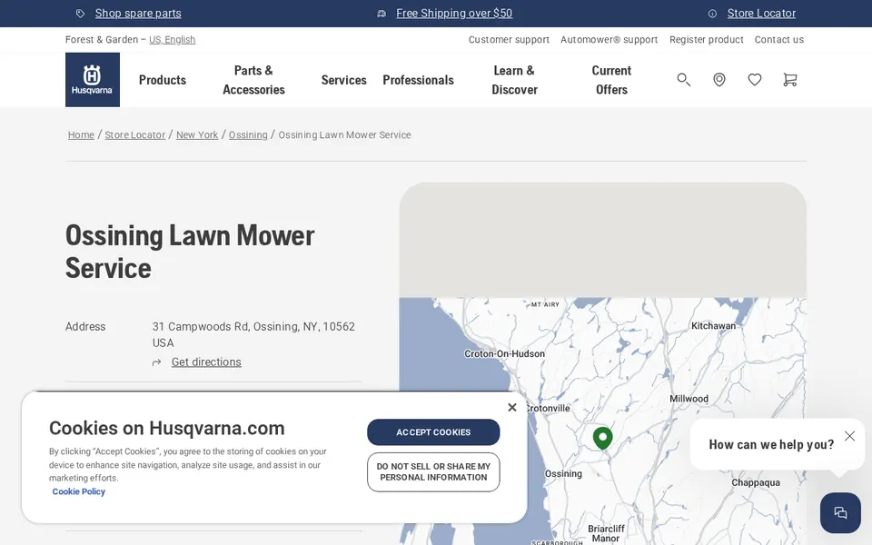Go to Automower® support
The image size is (872, 545).
(x=609, y=39)
